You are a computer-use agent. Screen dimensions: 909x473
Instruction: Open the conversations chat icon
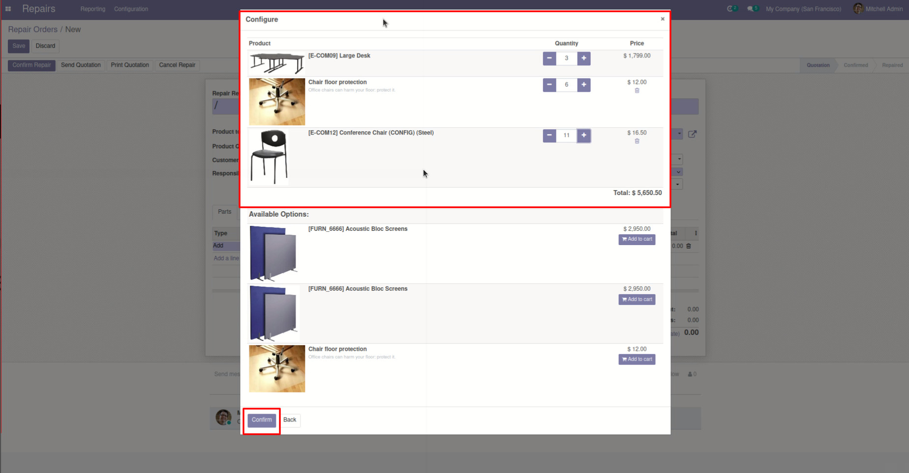click(753, 9)
